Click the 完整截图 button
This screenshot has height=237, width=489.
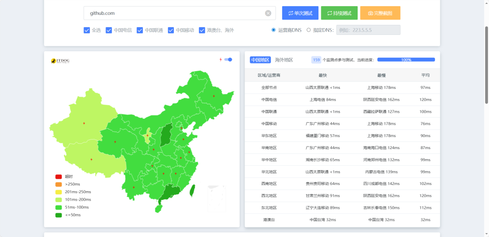[380, 13]
